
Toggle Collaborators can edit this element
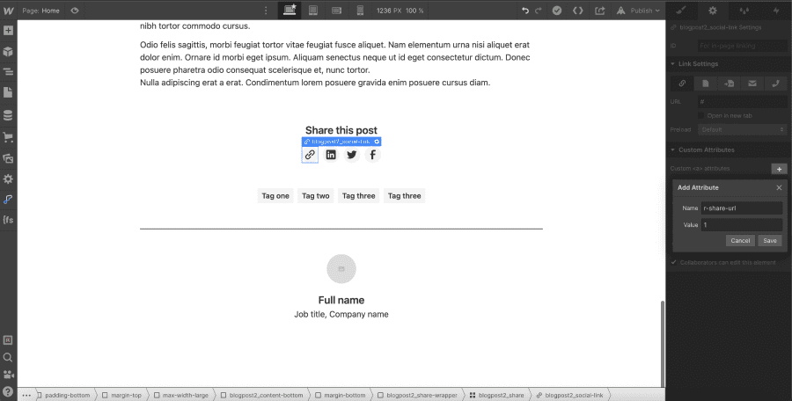coord(673,262)
